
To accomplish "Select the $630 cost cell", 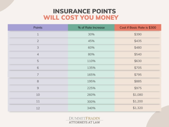I will (138, 61).
